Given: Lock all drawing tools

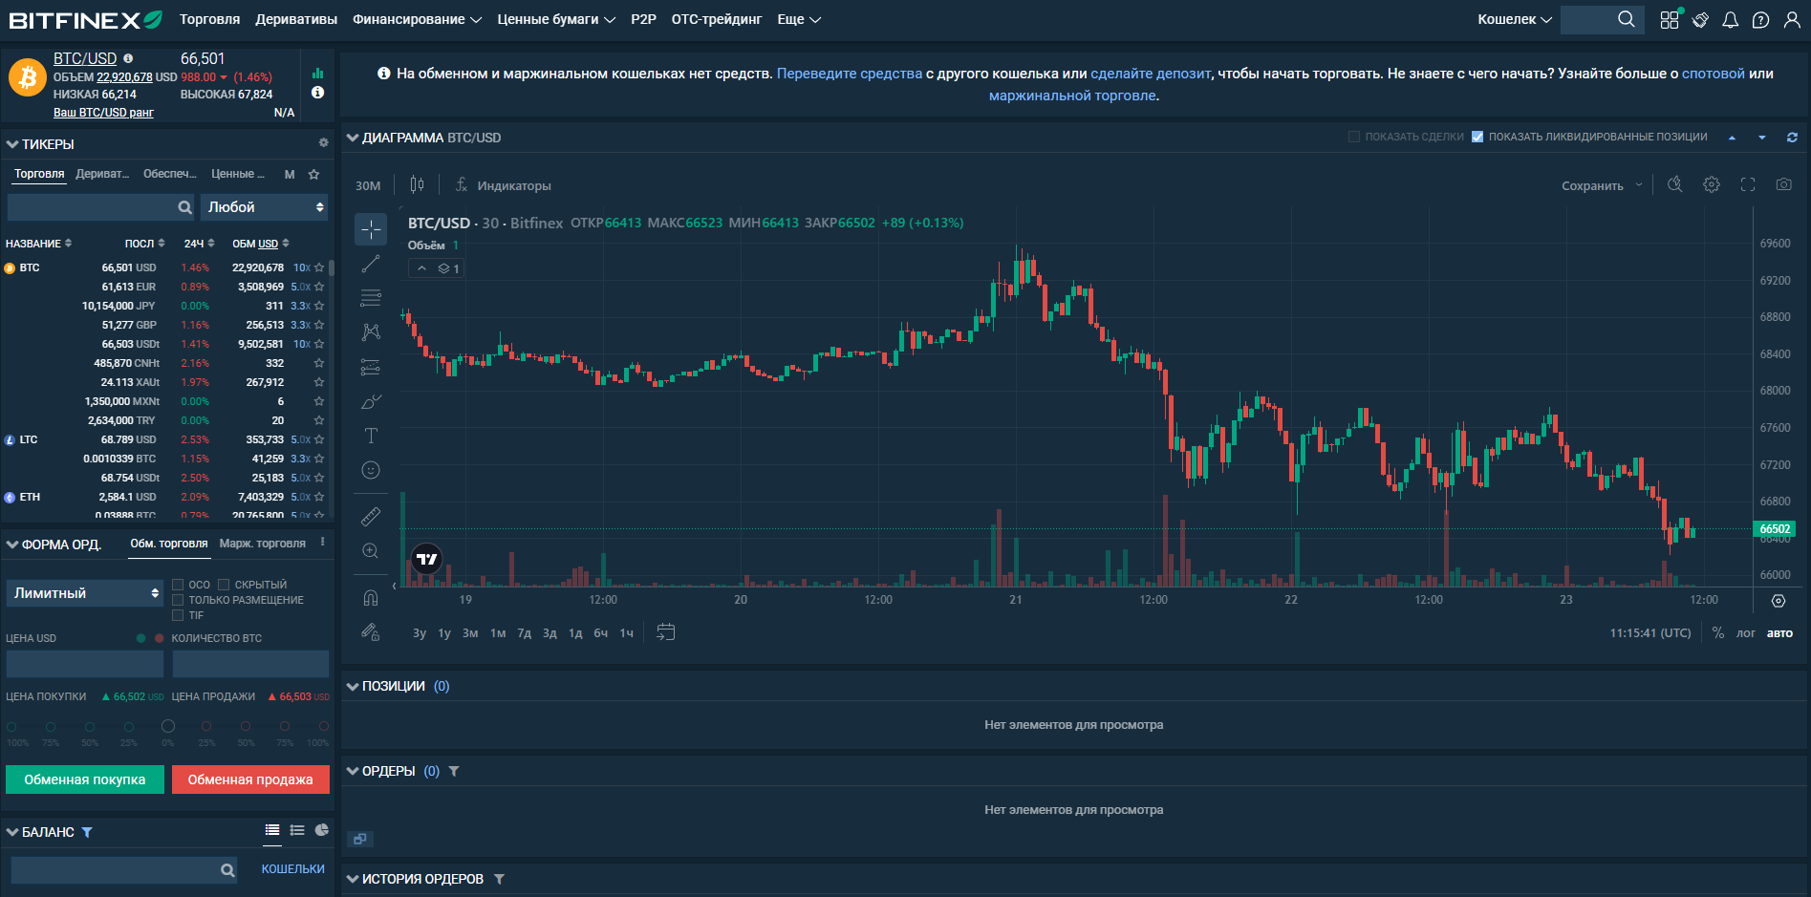Looking at the screenshot, I should (x=371, y=631).
